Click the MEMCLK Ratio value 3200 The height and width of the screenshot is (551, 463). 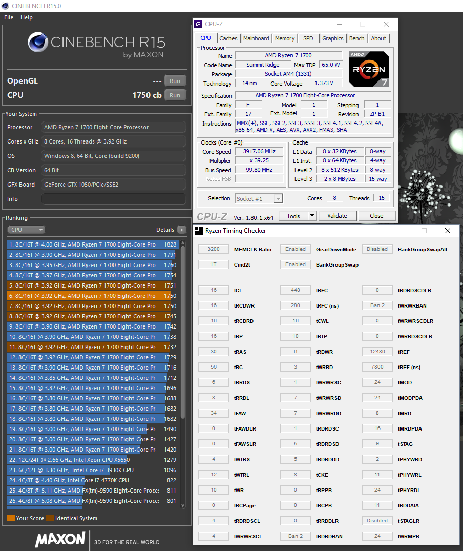(x=214, y=249)
